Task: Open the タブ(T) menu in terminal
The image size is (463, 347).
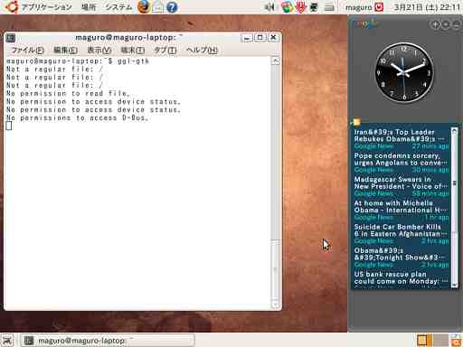Action: 165,50
